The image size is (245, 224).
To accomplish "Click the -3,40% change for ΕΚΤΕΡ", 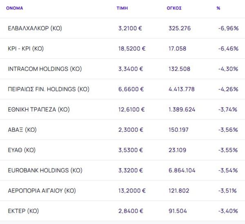I will [x=228, y=211].
